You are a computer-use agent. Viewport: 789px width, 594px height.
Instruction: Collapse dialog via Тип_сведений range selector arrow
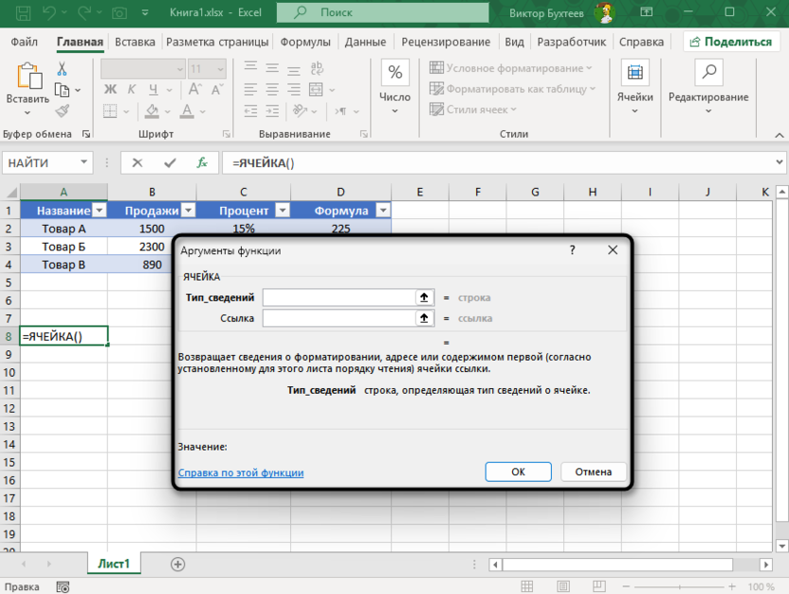pos(425,297)
